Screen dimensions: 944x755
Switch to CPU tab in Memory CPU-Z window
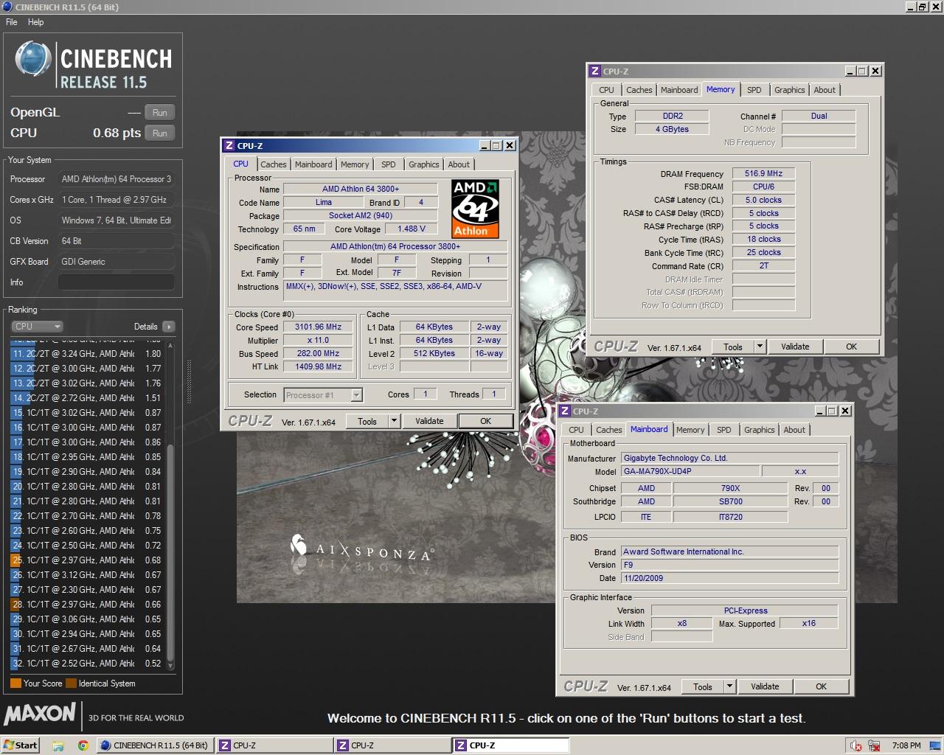click(x=606, y=90)
